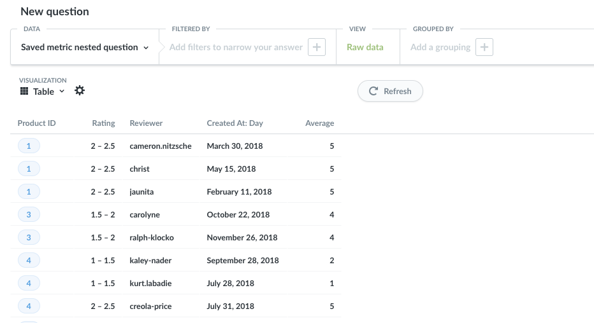Sort by the Product ID column header
Image resolution: width=594 pixels, height=323 pixels.
[36, 123]
